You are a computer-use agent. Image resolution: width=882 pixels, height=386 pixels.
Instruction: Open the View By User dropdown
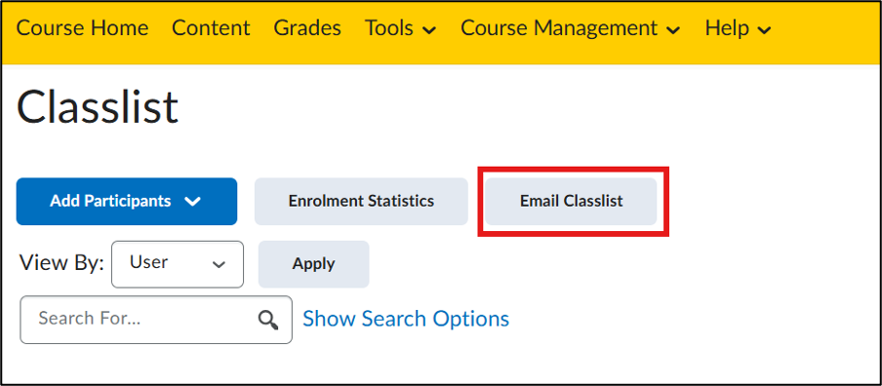(178, 264)
